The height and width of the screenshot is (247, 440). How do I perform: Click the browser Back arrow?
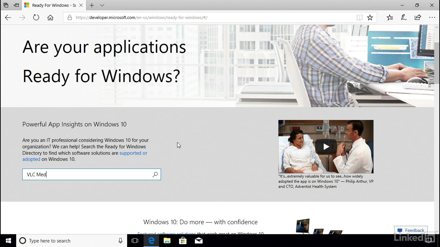coord(8,17)
